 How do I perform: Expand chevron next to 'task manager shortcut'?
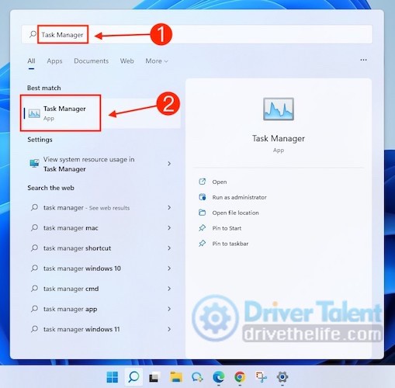coord(169,248)
